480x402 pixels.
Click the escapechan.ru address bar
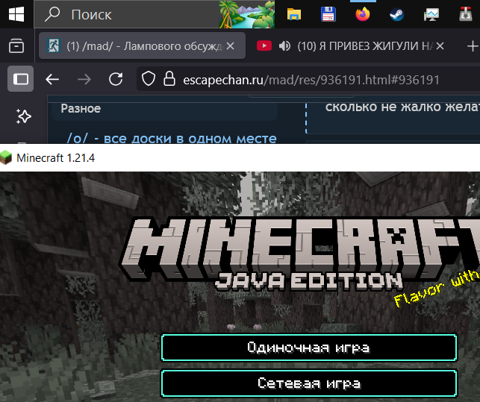(x=311, y=80)
